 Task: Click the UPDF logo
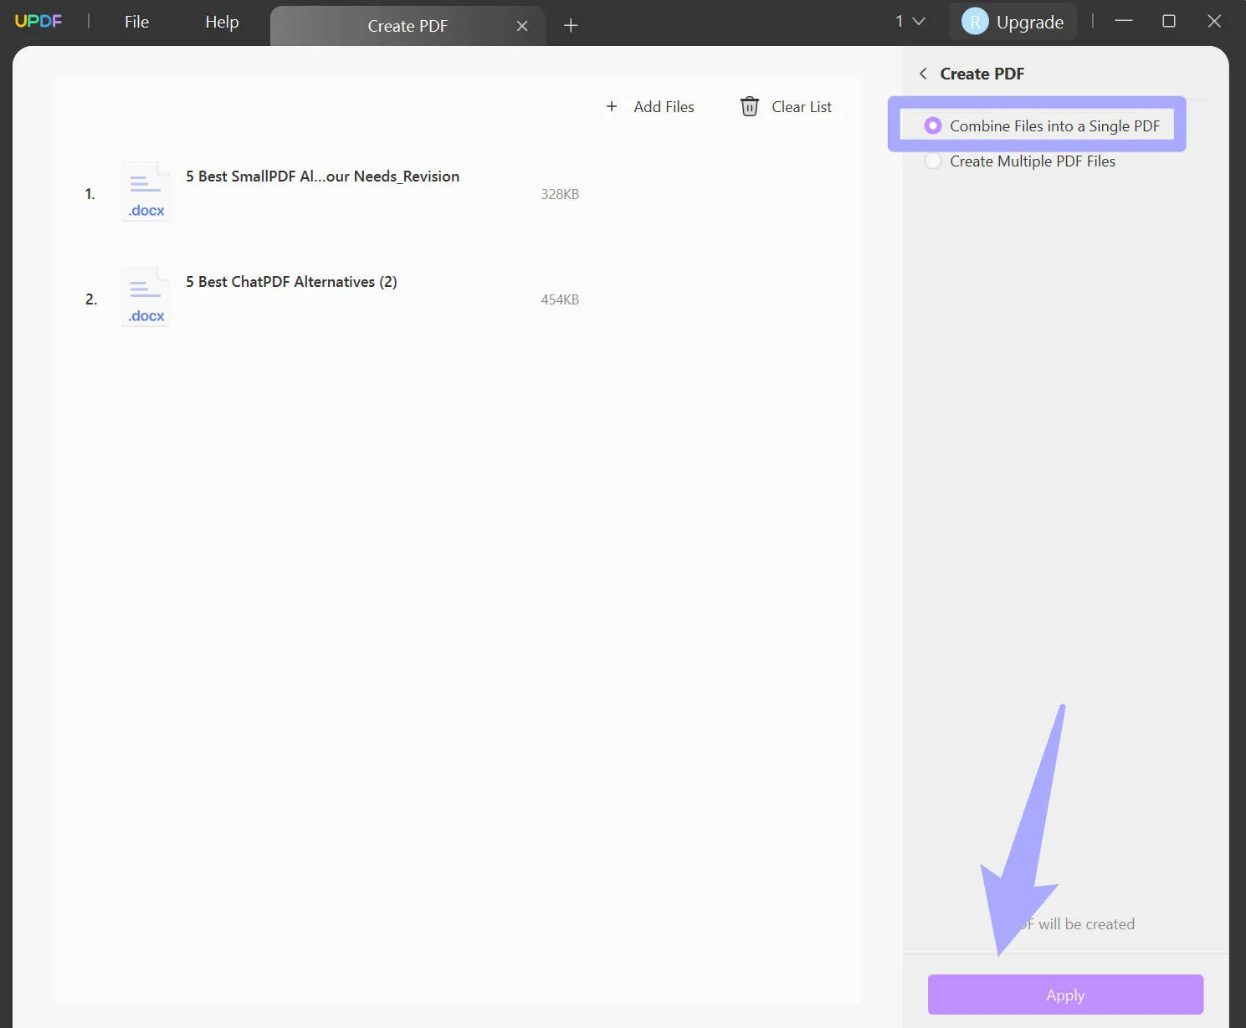click(38, 21)
